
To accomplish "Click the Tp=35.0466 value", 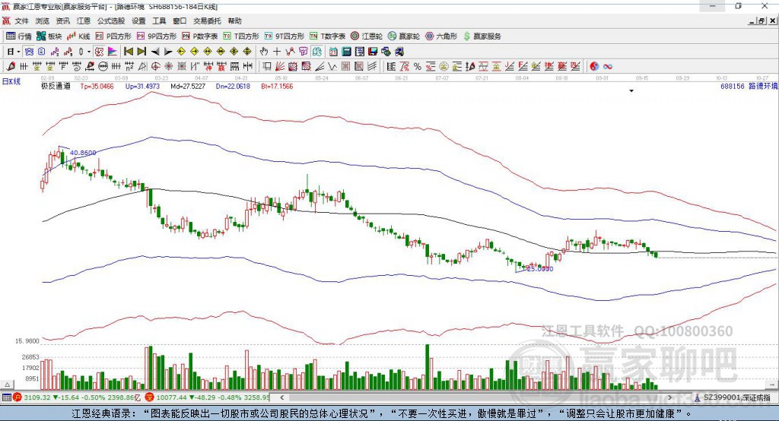I will [97, 86].
